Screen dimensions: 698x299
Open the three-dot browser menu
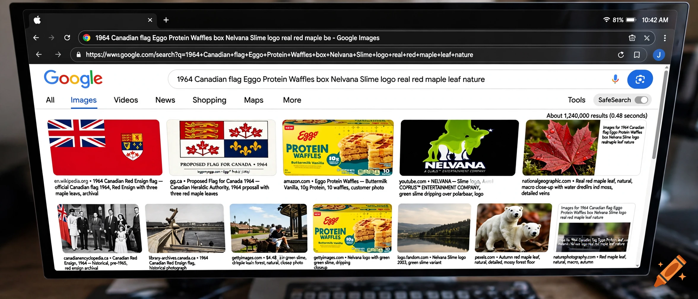point(665,38)
